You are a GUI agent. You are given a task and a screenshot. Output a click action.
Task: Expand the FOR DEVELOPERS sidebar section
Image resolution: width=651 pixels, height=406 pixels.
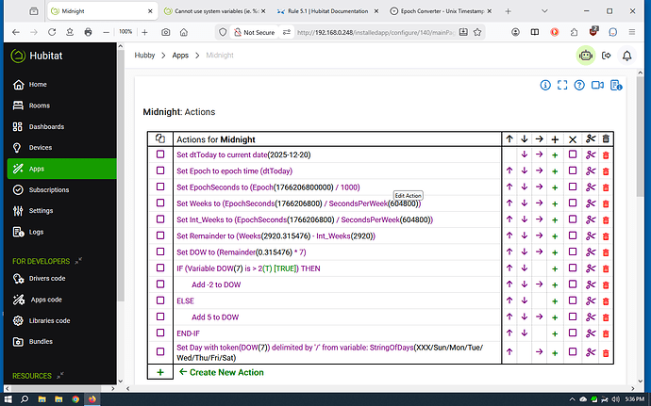click(x=79, y=259)
